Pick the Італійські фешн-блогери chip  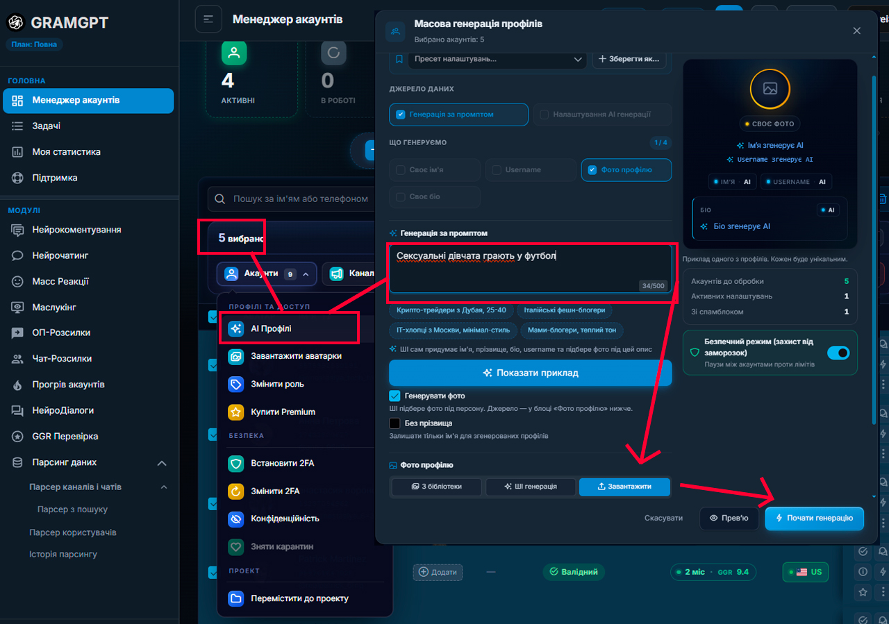point(565,310)
